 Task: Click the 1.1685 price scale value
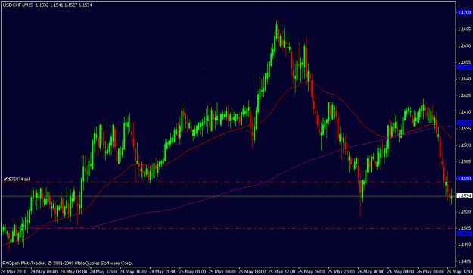point(465,30)
